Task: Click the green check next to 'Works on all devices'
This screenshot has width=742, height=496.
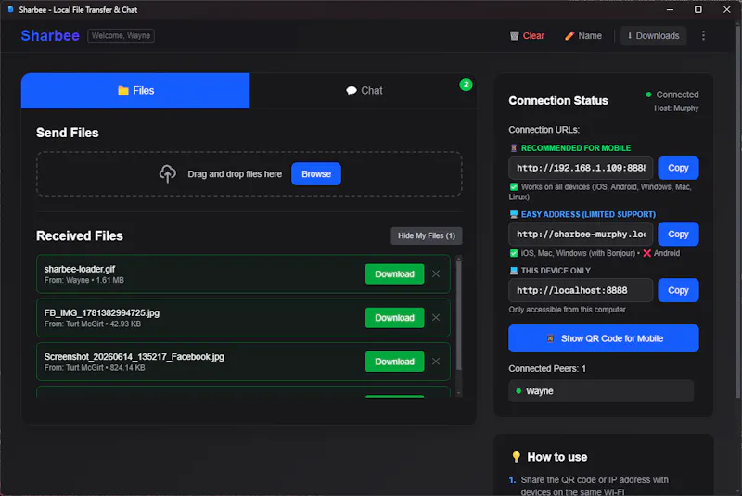Action: [514, 187]
